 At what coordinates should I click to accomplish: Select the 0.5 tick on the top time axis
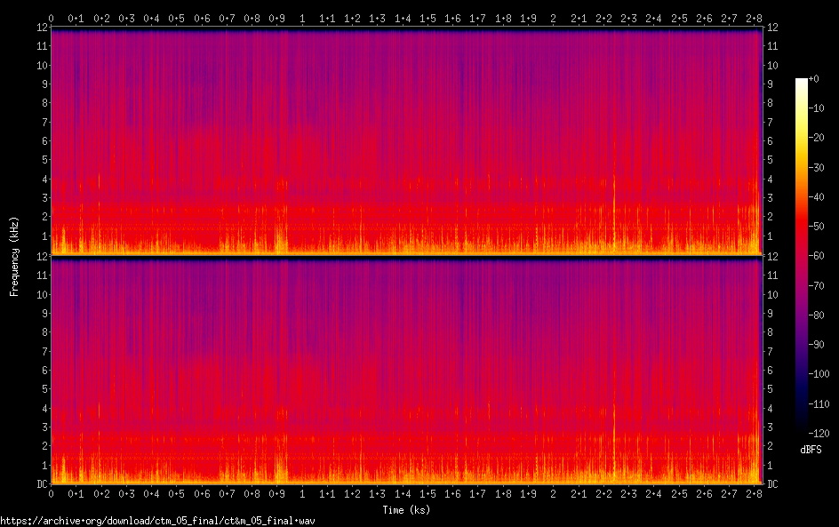(x=177, y=19)
